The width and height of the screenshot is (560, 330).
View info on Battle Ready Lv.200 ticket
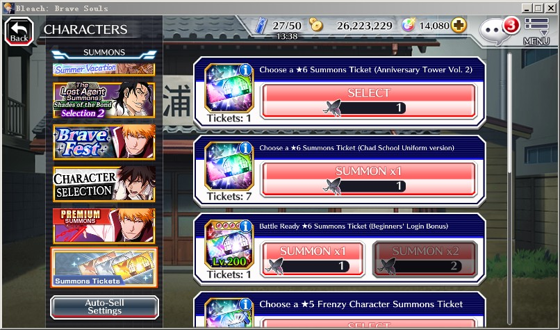click(x=245, y=226)
